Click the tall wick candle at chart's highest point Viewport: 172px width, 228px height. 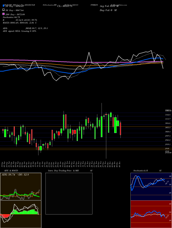tap(101, 120)
